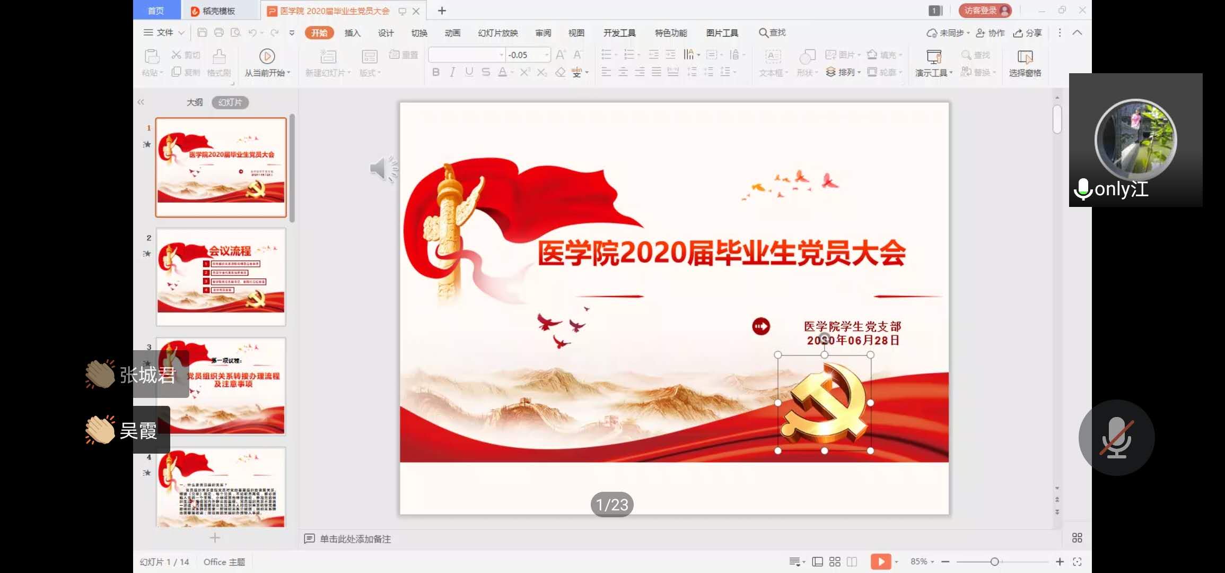The height and width of the screenshot is (573, 1225).
Task: Click fit-to-window icon in status bar
Action: point(1077,561)
